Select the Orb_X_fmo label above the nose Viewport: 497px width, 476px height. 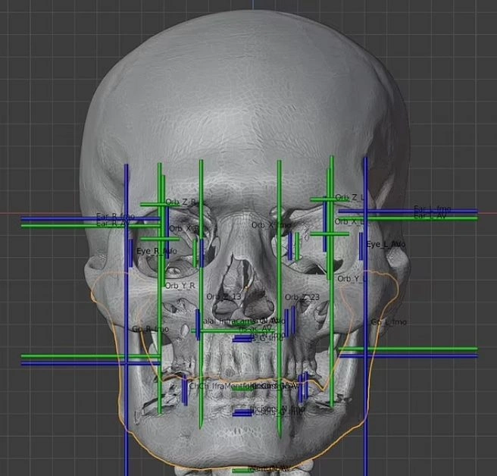tap(270, 225)
